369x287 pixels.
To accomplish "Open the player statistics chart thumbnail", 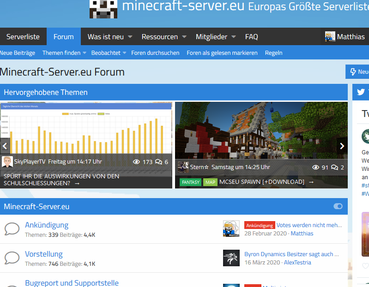I will coord(86,128).
